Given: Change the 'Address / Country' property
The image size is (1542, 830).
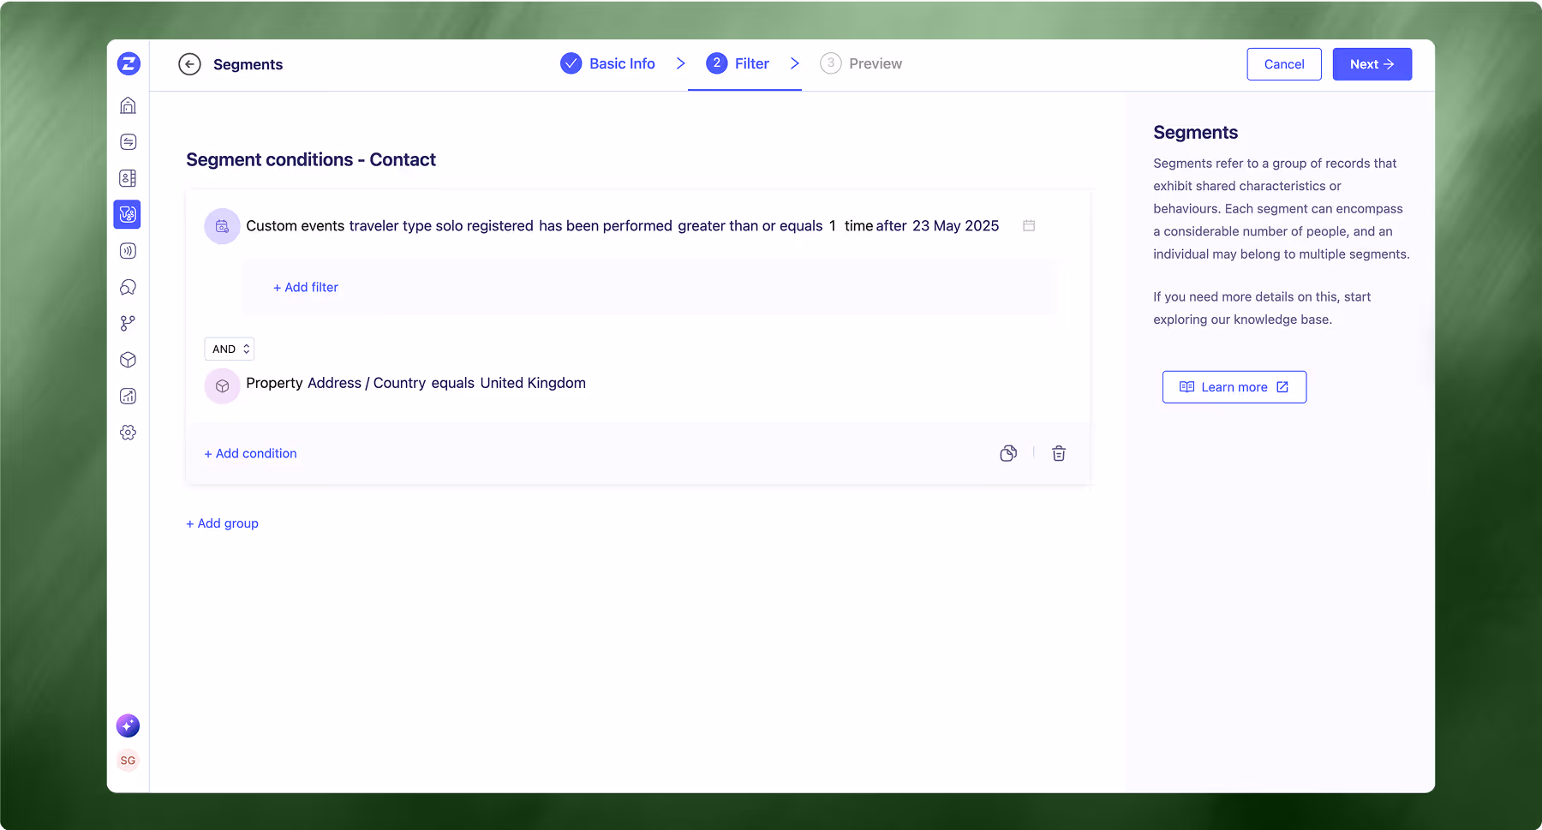Looking at the screenshot, I should (x=366, y=383).
